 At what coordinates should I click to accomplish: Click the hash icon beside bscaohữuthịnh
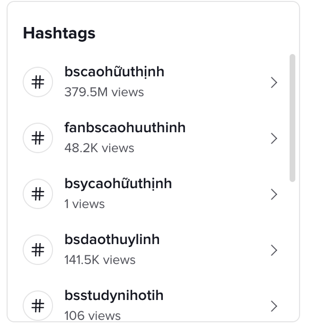click(x=38, y=82)
